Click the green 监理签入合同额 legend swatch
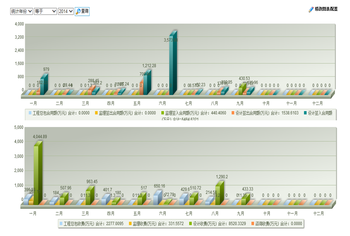 click(163, 113)
